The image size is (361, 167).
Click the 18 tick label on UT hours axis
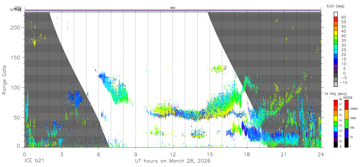point(247,154)
